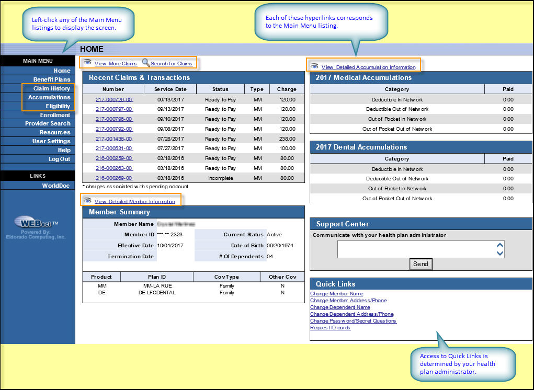Open Help in the Main Menu
Viewport: 534px width, 390px height.
pyautogui.click(x=64, y=150)
